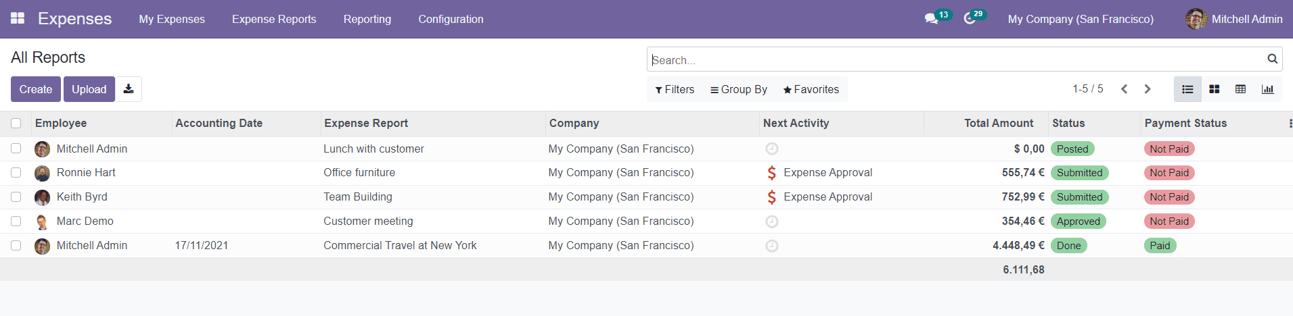
Task: Open My Expenses menu
Action: (x=172, y=19)
